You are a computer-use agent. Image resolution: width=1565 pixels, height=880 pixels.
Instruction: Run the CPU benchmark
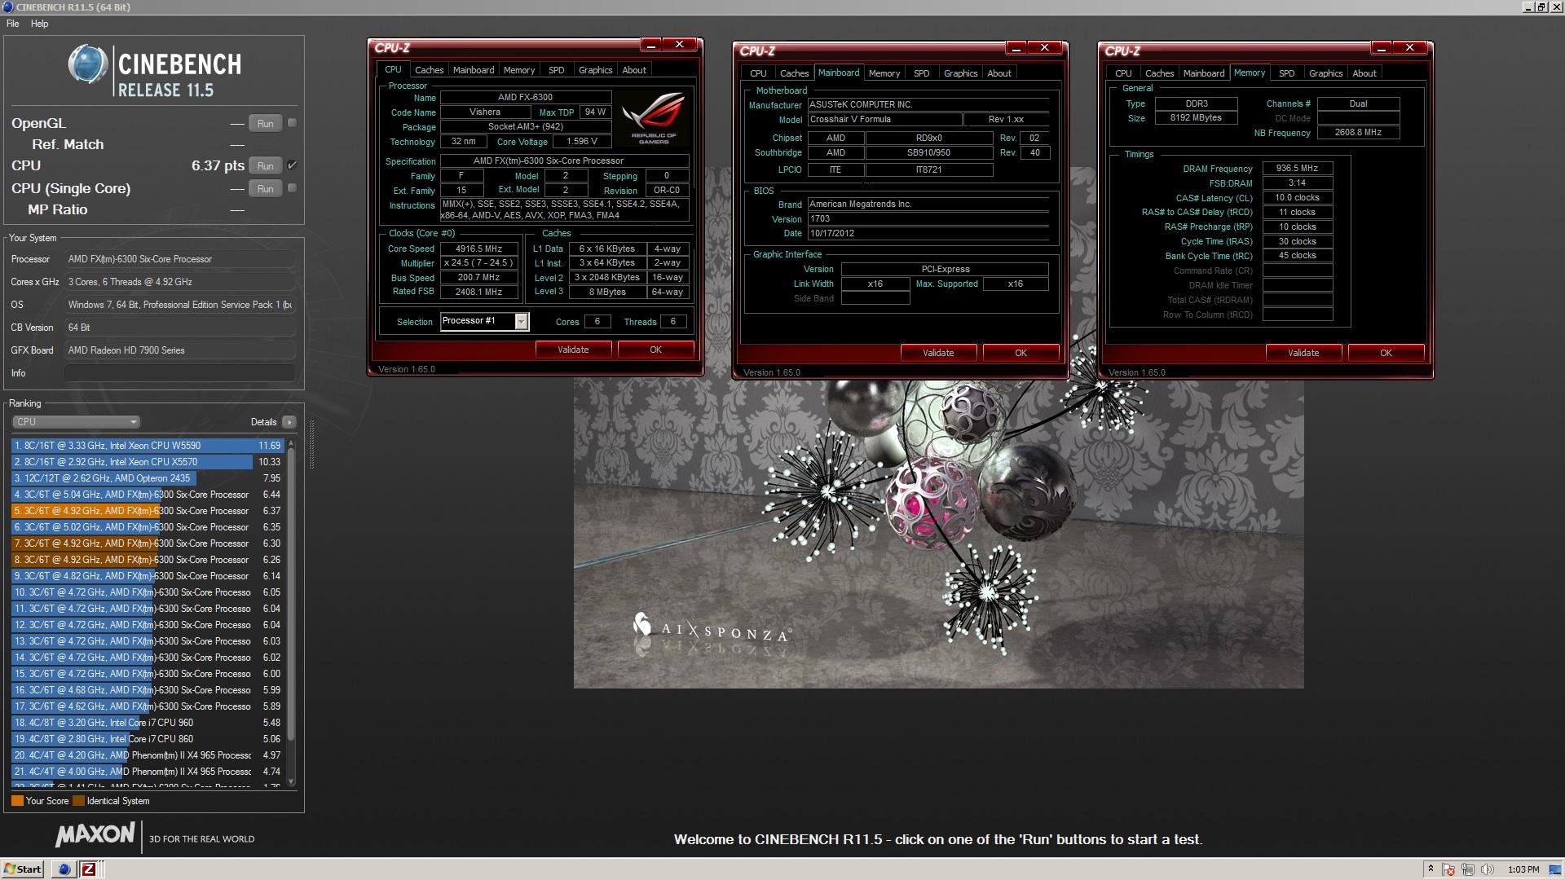click(265, 166)
